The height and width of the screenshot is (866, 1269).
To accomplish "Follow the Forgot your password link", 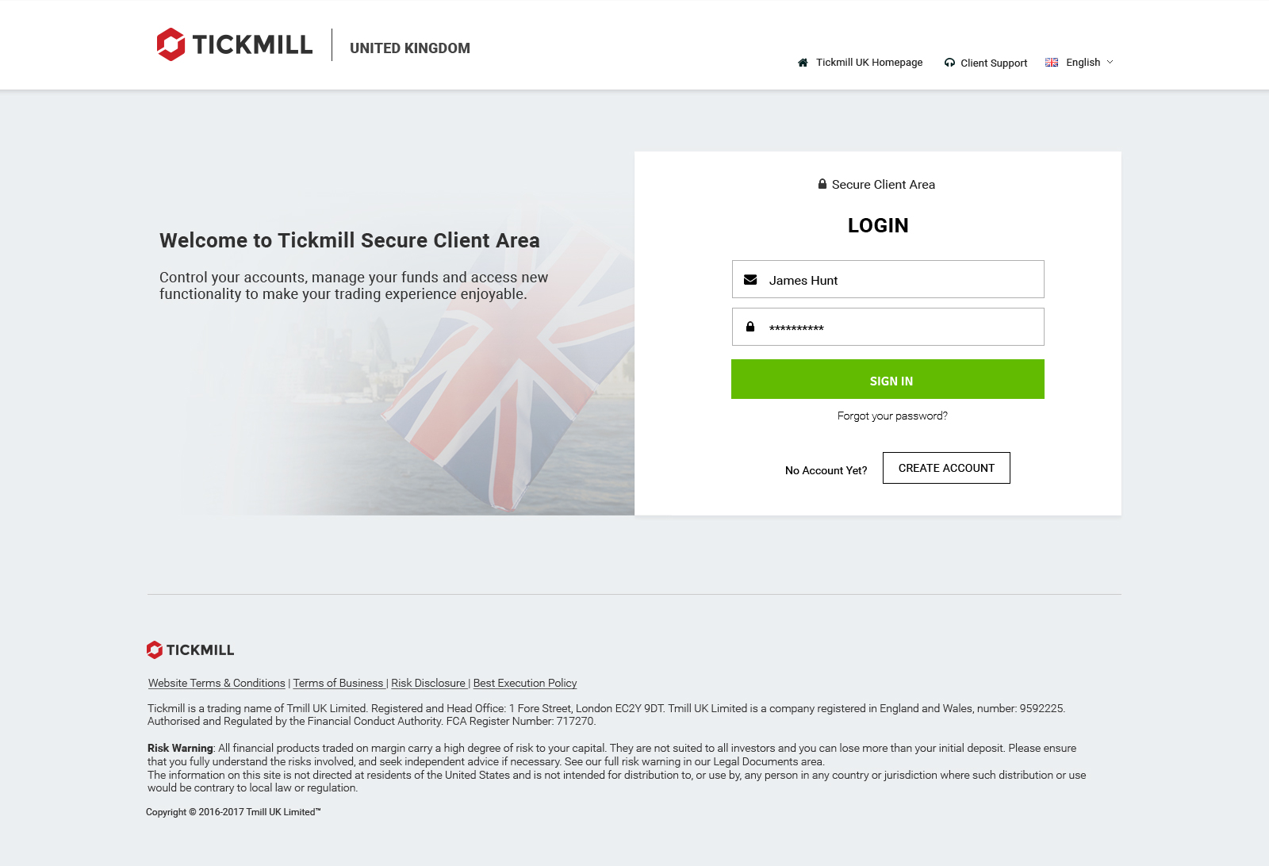I will (892, 416).
